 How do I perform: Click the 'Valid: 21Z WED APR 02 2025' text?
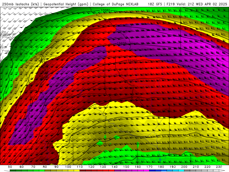tap(202, 4)
